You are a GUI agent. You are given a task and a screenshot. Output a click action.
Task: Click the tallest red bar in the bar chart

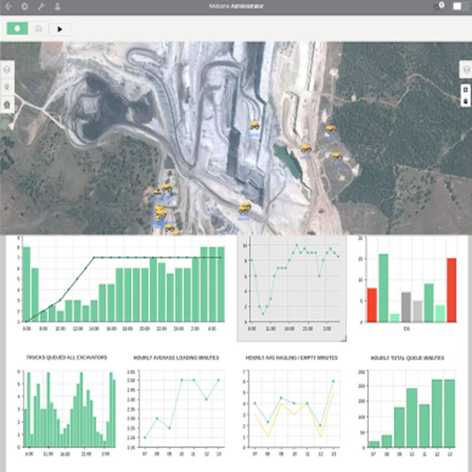[451, 290]
